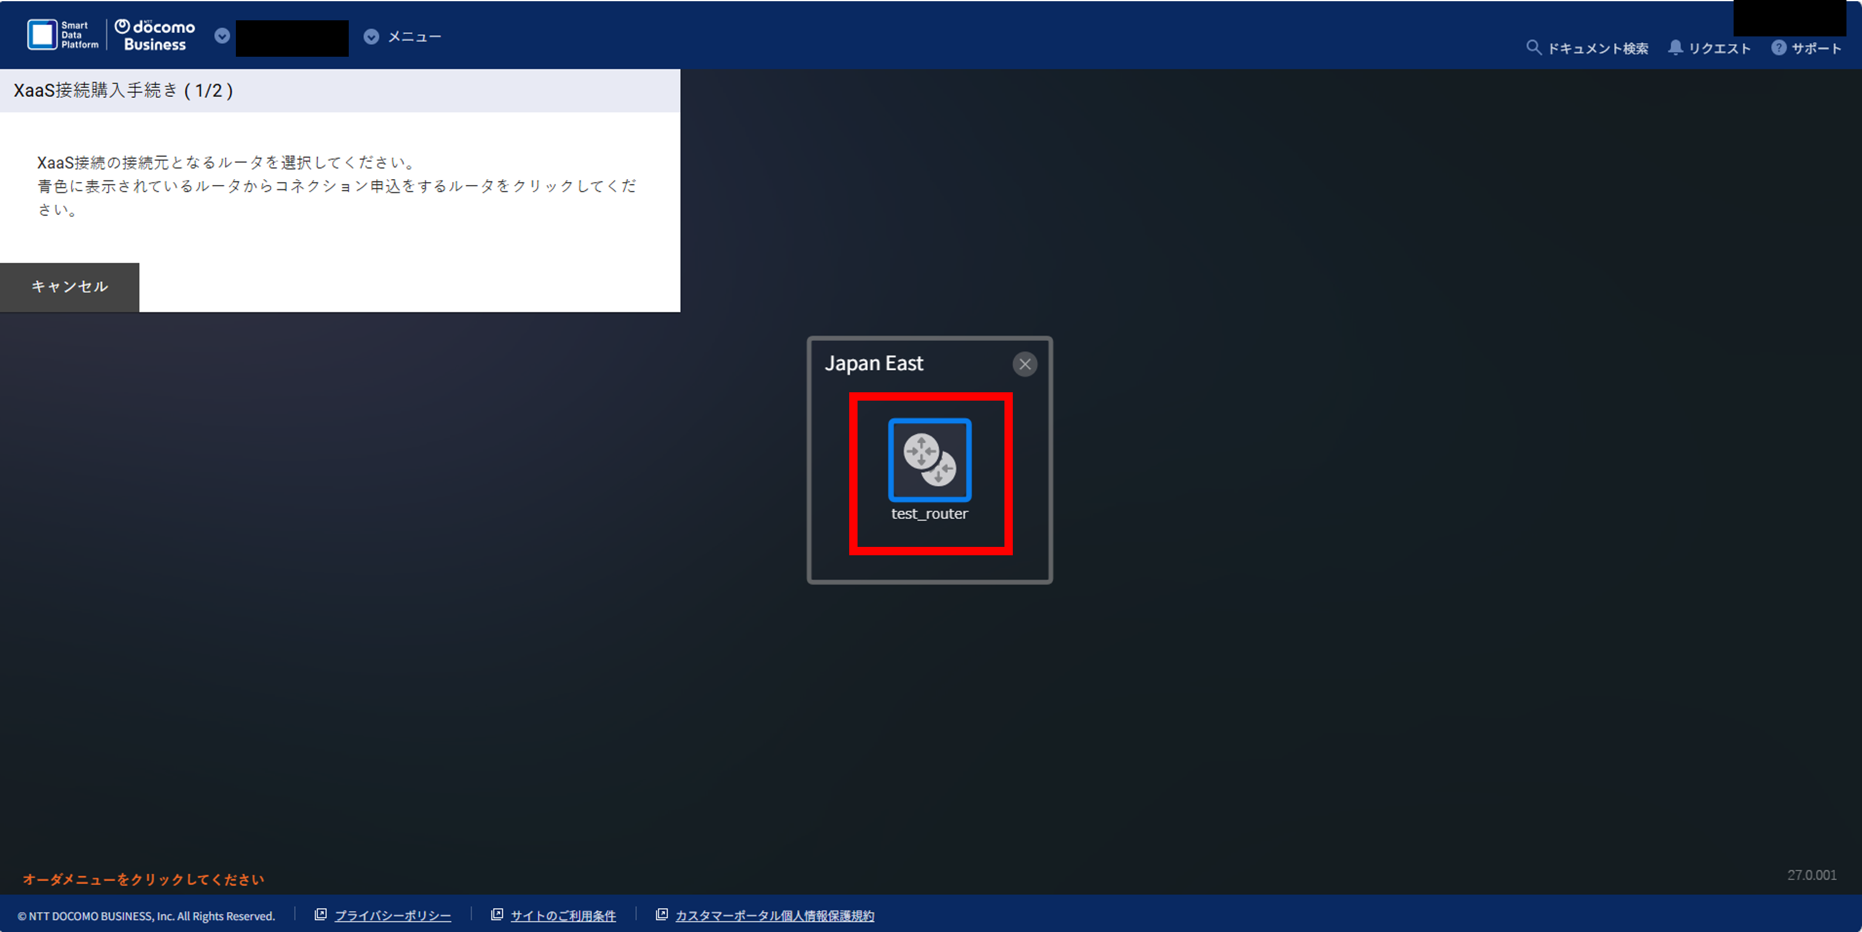
Task: Click the external-link icon before プライバシーポリシー
Action: tap(320, 915)
